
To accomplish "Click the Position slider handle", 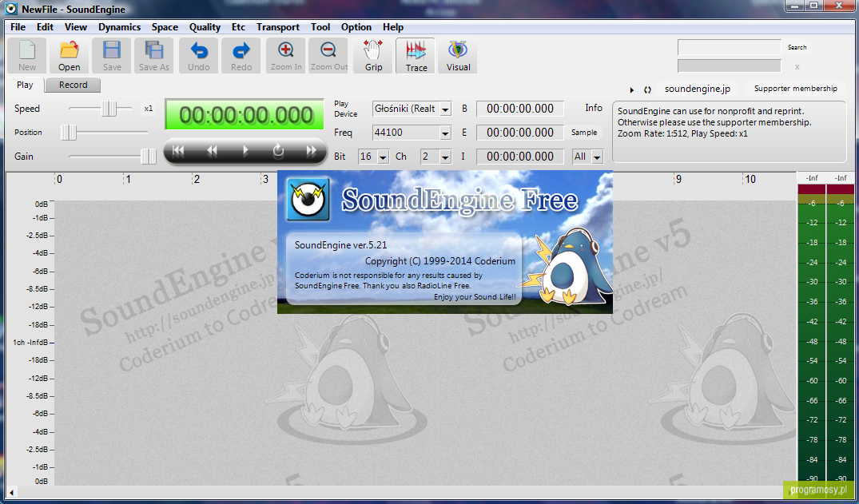I will pyautogui.click(x=69, y=132).
